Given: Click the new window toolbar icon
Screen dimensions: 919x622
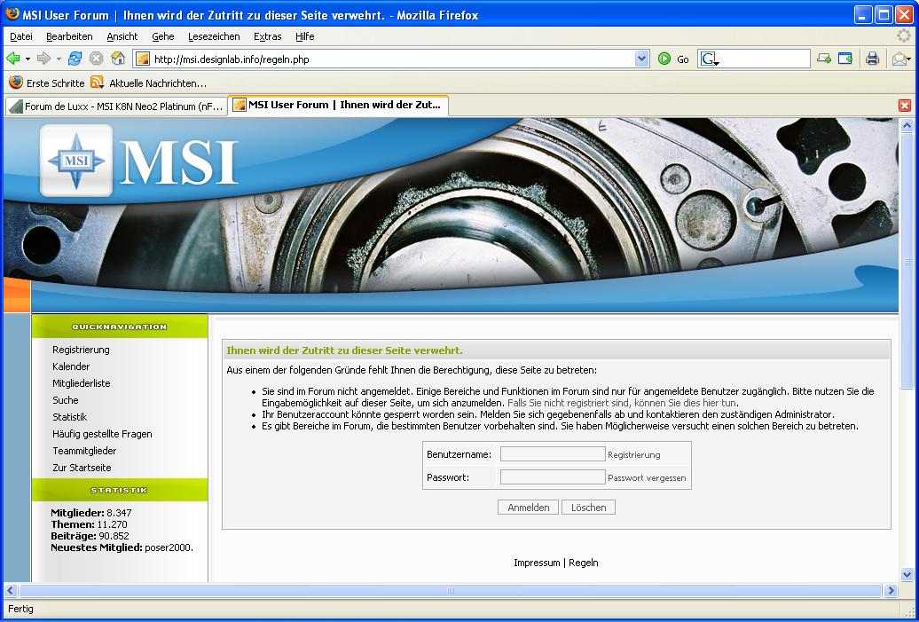Looking at the screenshot, I should click(x=845, y=59).
